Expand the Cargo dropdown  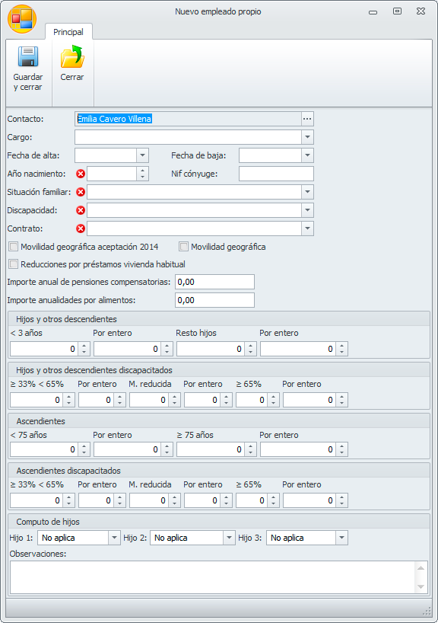point(307,137)
